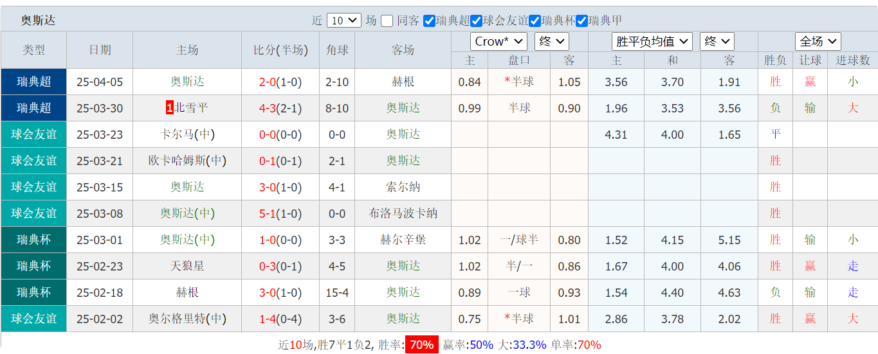Open the 全场 full-time dropdown
Screen dimensions: 878x354
[818, 41]
